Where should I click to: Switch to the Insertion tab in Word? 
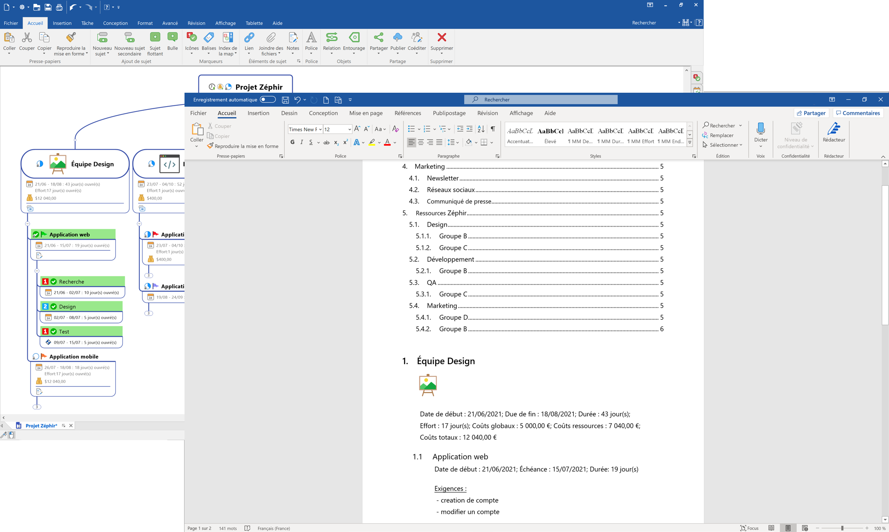pos(258,113)
